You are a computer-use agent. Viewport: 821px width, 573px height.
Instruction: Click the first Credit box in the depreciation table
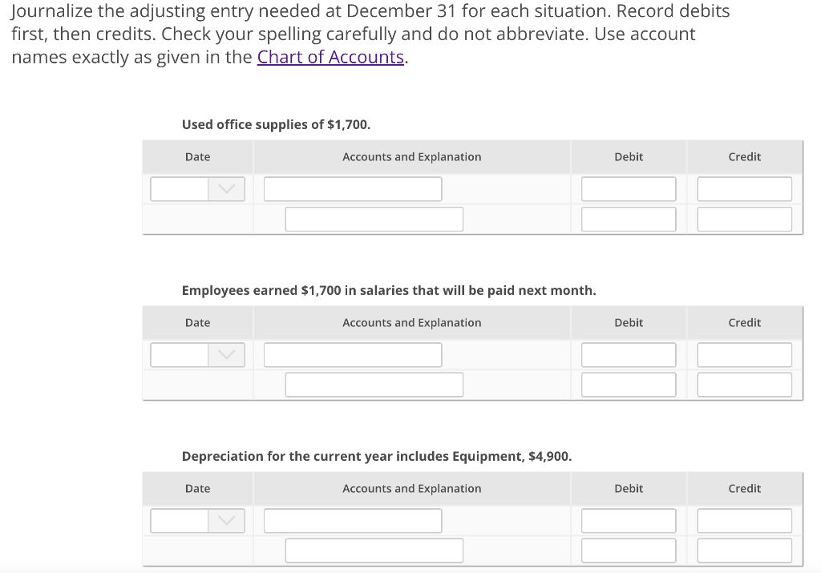tap(744, 520)
